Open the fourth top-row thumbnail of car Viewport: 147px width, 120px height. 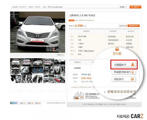(49, 62)
